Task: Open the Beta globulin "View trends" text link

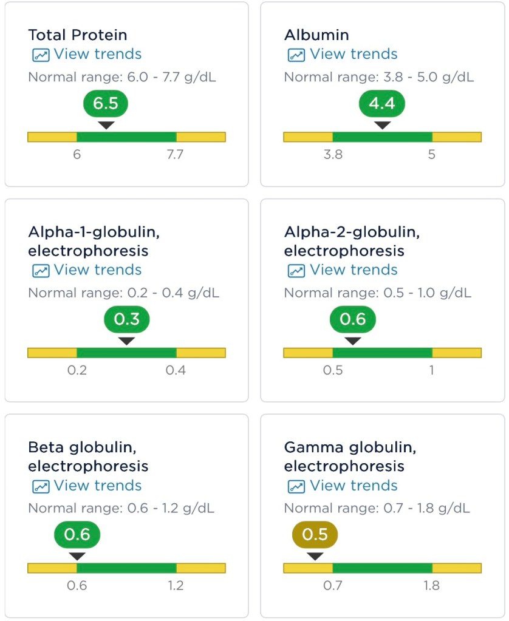Action: point(97,486)
